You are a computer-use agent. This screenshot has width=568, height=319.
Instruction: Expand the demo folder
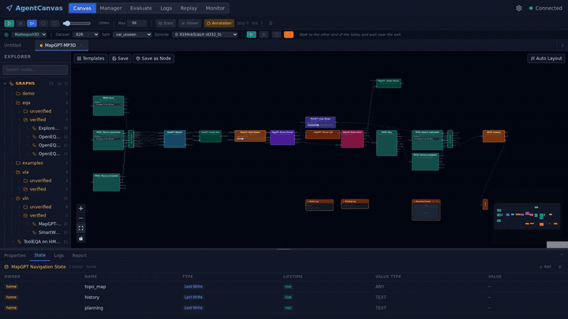(28, 93)
